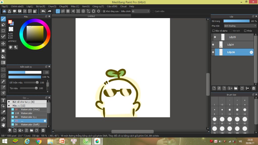This screenshot has height=145, width=258.
Task: Click the brush size value field 25
Action: pos(46,72)
